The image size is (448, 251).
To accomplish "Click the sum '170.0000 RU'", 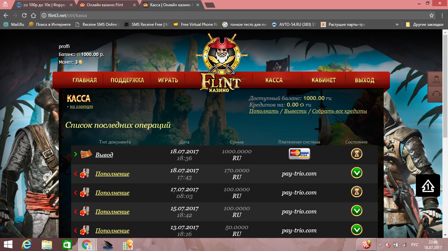I will tap(237, 174).
